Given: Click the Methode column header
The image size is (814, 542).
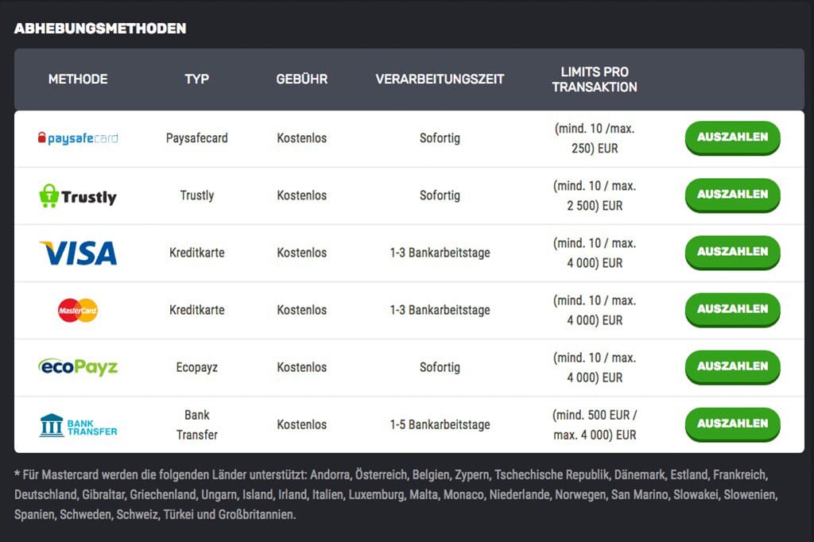Looking at the screenshot, I should click(x=78, y=79).
